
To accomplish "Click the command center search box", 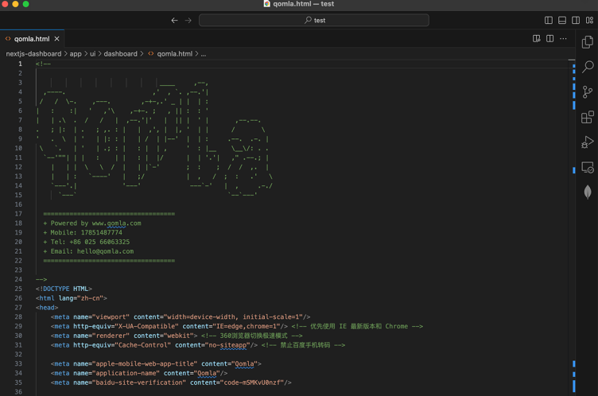I will pos(314,20).
